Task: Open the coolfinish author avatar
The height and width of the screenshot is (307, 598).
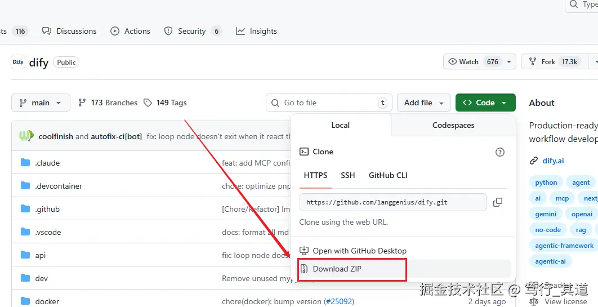Action: pos(26,136)
